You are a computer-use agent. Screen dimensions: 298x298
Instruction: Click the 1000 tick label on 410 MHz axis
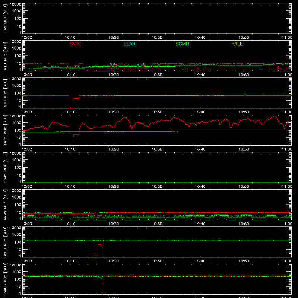(x=17, y=48)
